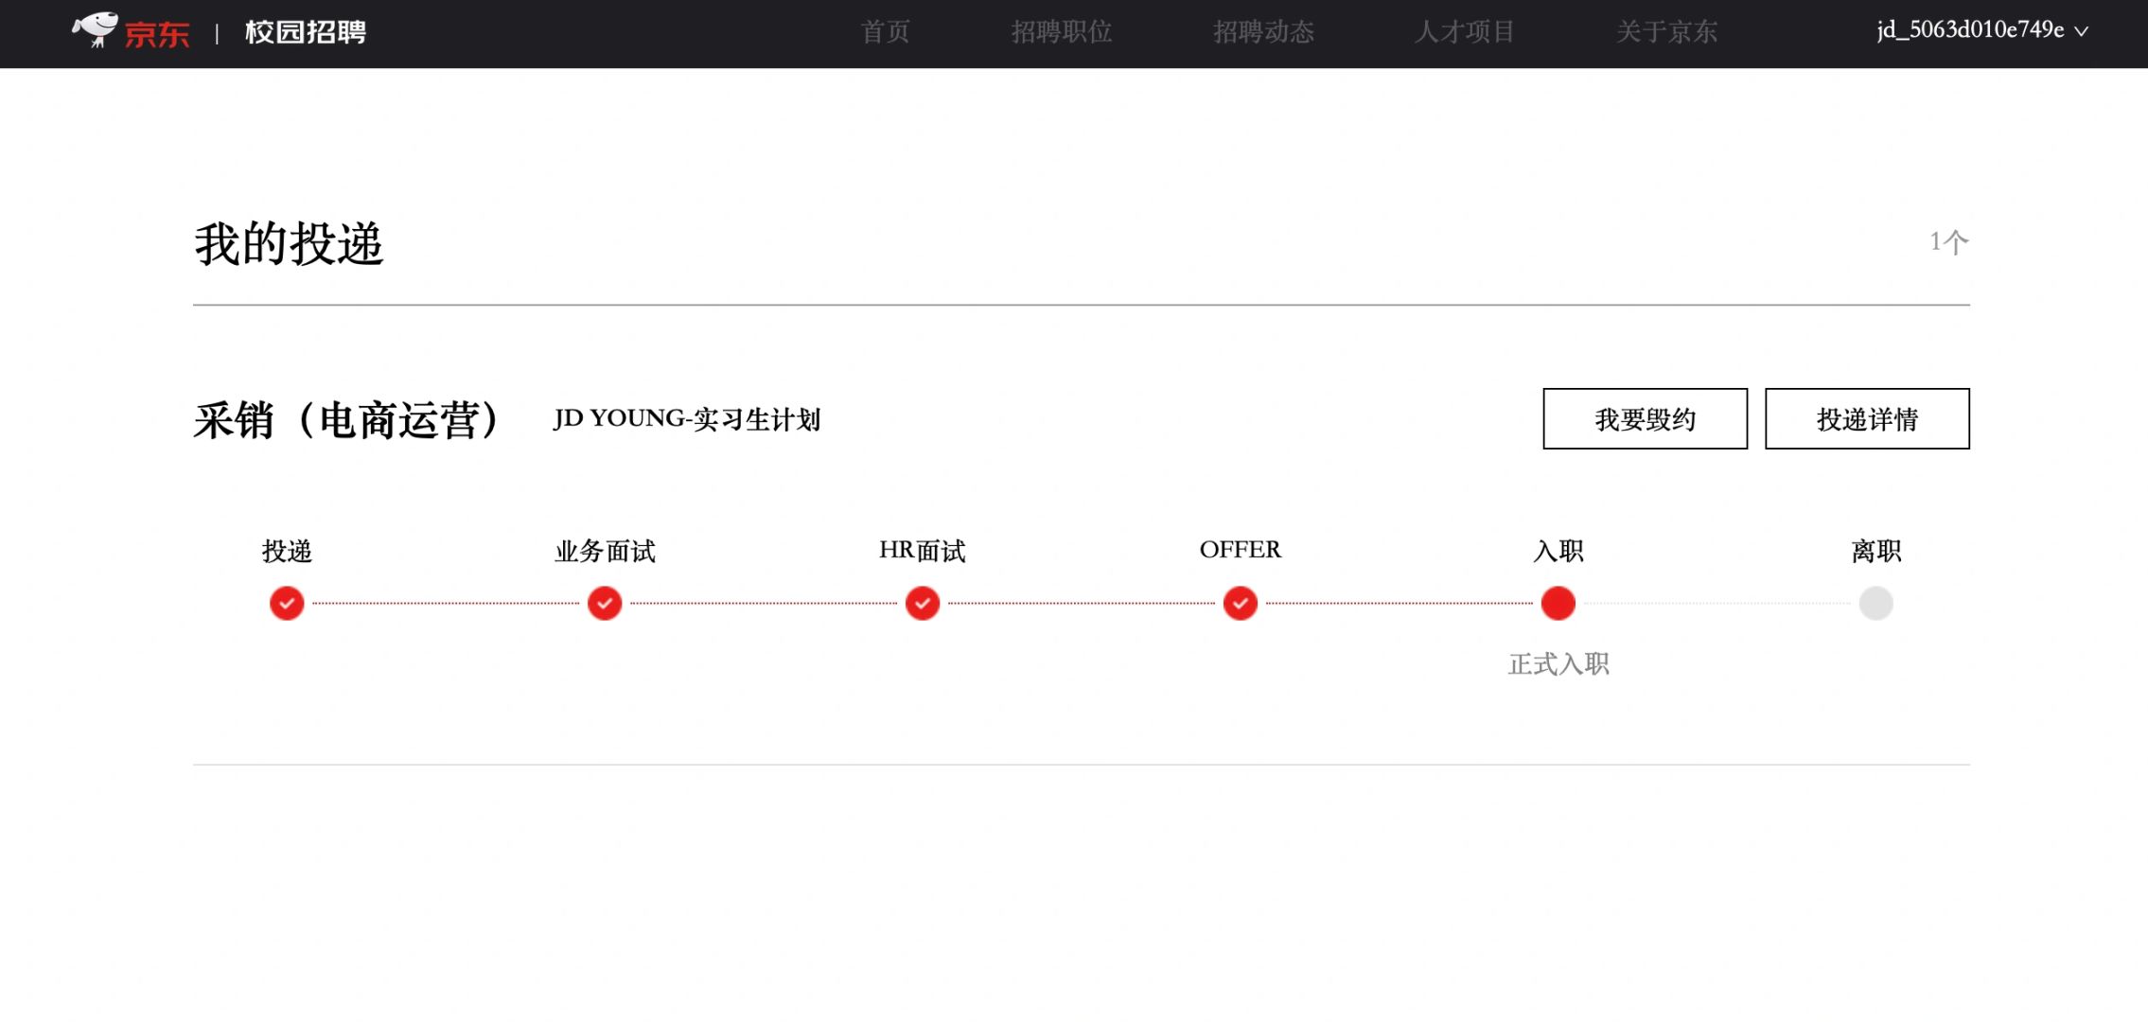This screenshot has height=1022, width=2148.
Task: Click the JD dog logo icon
Action: coord(95,29)
